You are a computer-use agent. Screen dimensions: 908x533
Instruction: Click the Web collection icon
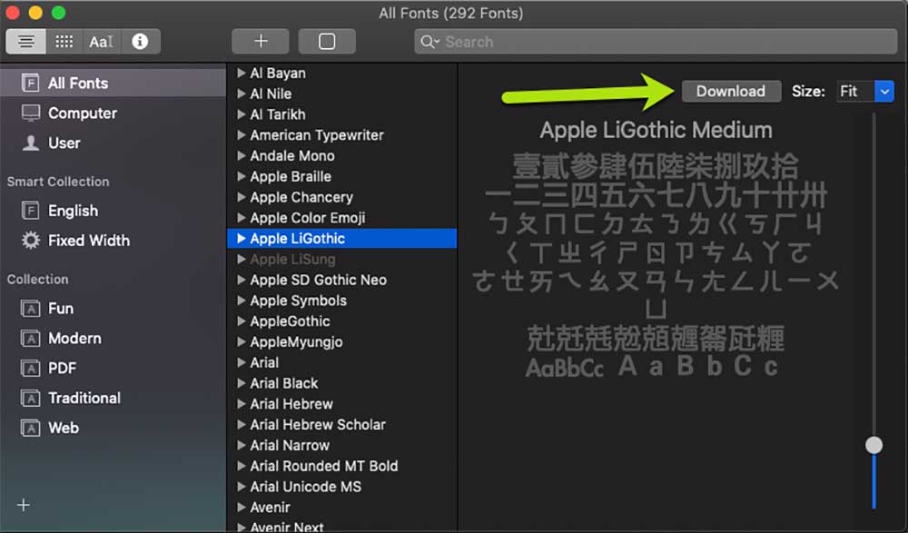pos(30,429)
